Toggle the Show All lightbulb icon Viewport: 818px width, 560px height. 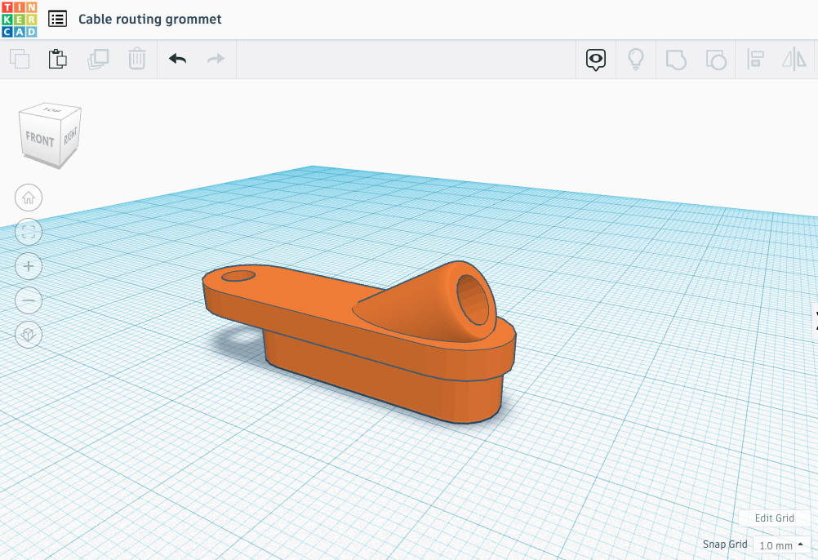tap(635, 59)
